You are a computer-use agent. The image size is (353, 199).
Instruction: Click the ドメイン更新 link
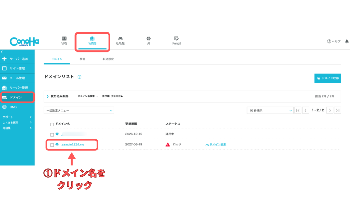pos(218,144)
